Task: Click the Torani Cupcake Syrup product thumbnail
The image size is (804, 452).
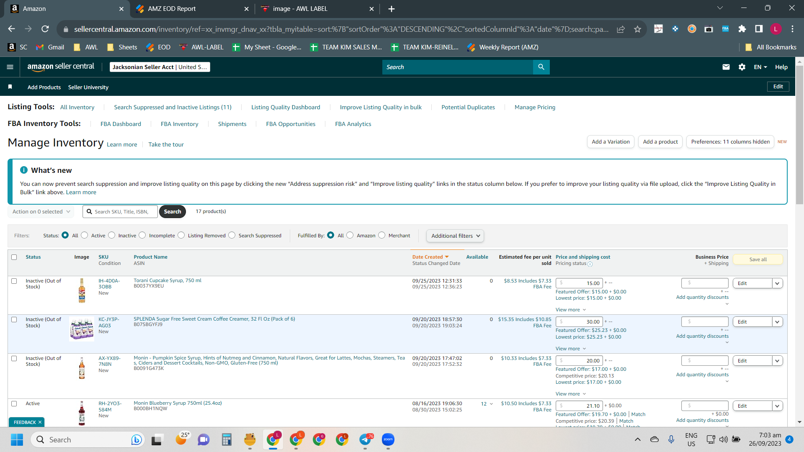Action: [x=82, y=290]
